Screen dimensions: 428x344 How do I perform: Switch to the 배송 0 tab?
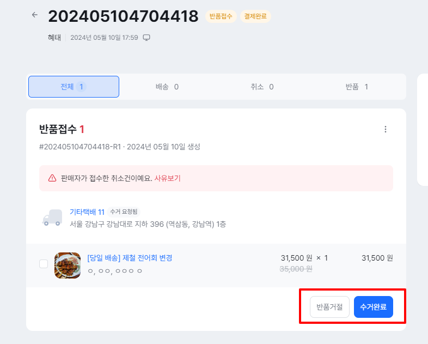(x=167, y=87)
